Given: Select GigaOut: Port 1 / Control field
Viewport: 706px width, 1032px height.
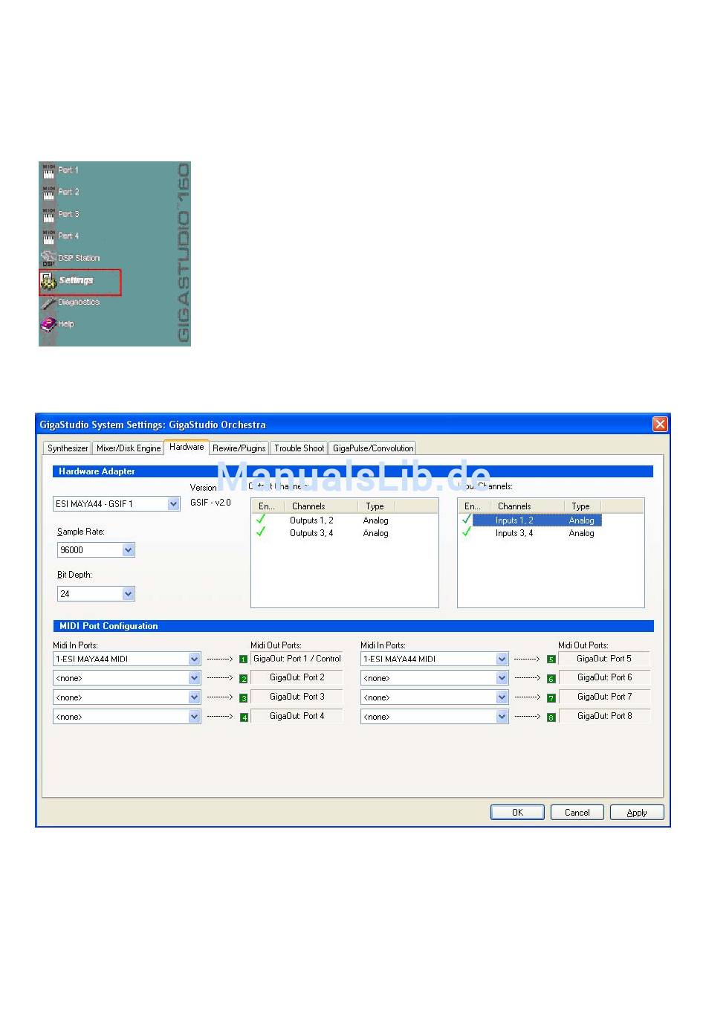Looking at the screenshot, I should click(x=297, y=659).
